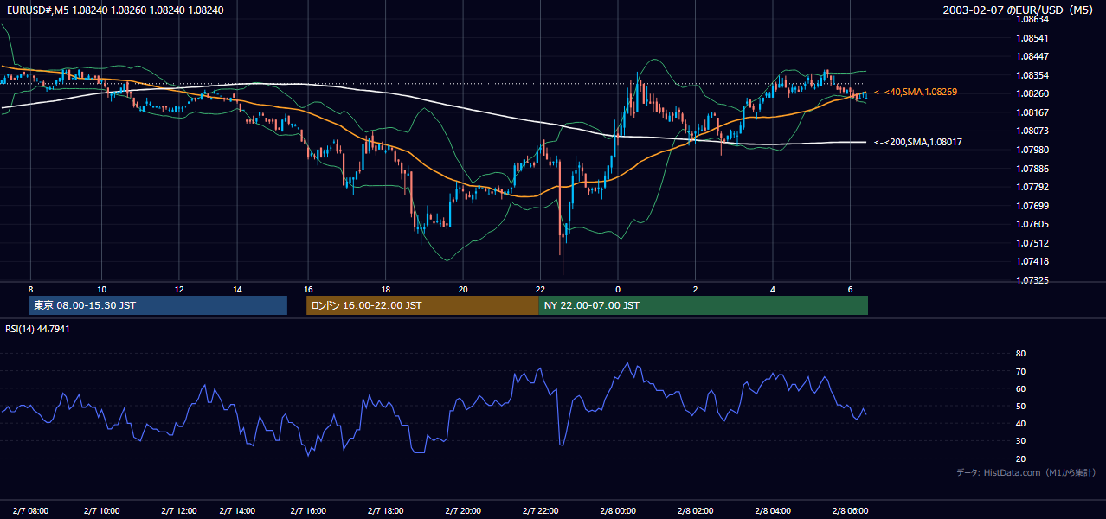Image resolution: width=1106 pixels, height=519 pixels.
Task: Select the RSI axis level 60
Action: click(1020, 388)
